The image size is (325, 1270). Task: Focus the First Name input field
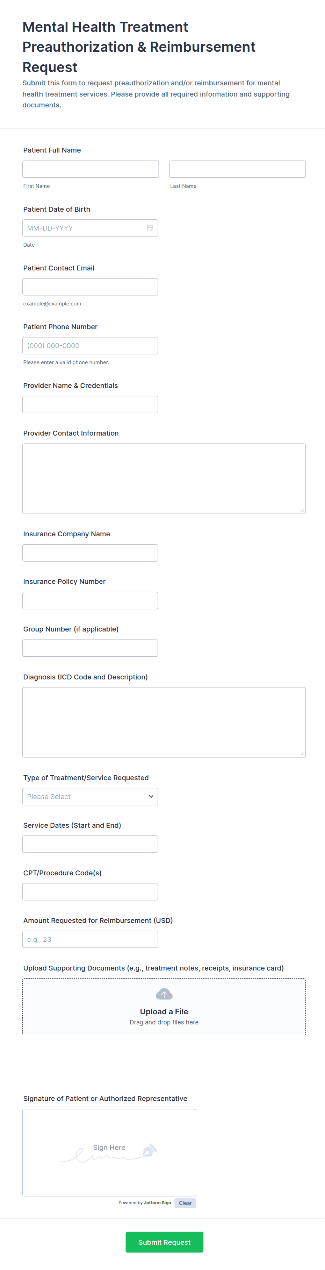click(91, 169)
